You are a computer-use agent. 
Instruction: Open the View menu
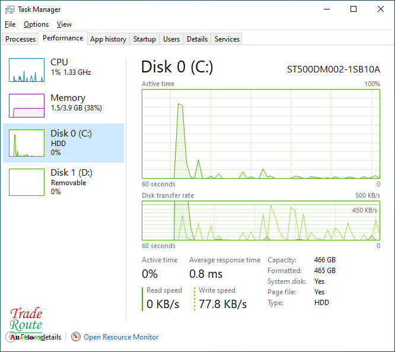[x=64, y=24]
